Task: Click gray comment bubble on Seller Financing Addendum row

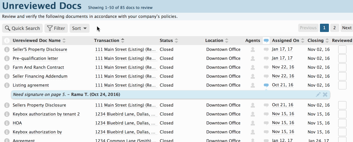Action: (x=266, y=76)
